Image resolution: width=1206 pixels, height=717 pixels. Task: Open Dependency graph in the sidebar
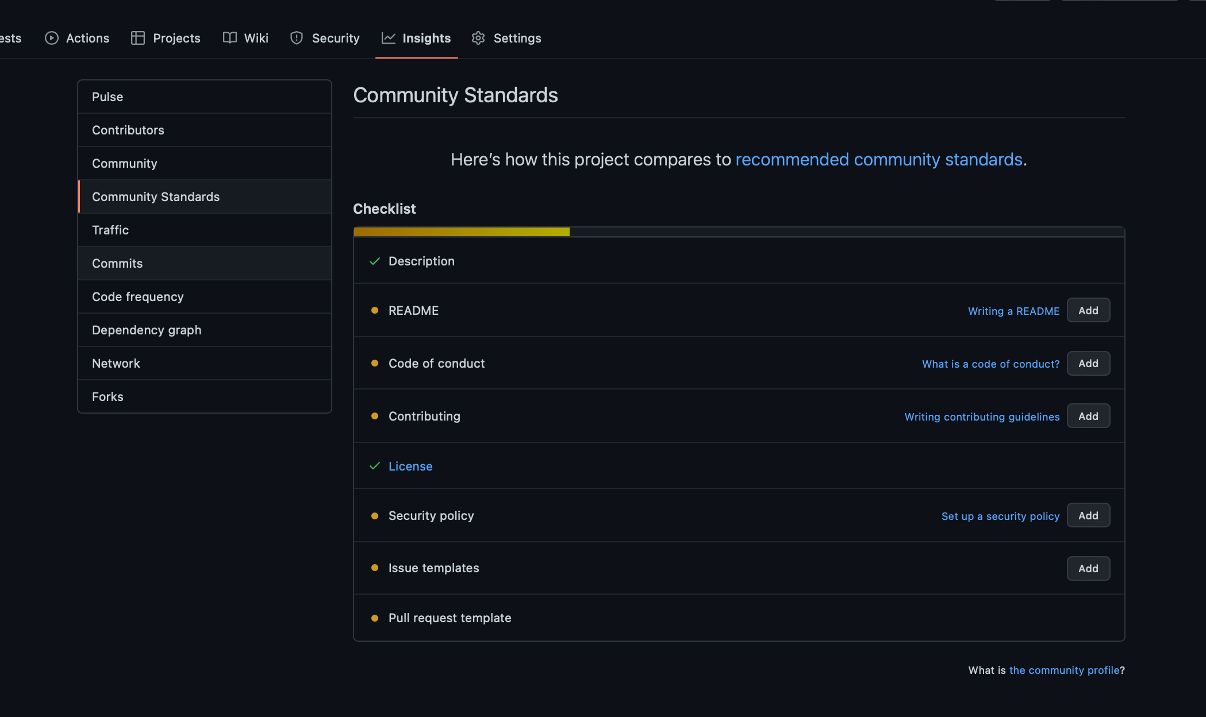205,330
